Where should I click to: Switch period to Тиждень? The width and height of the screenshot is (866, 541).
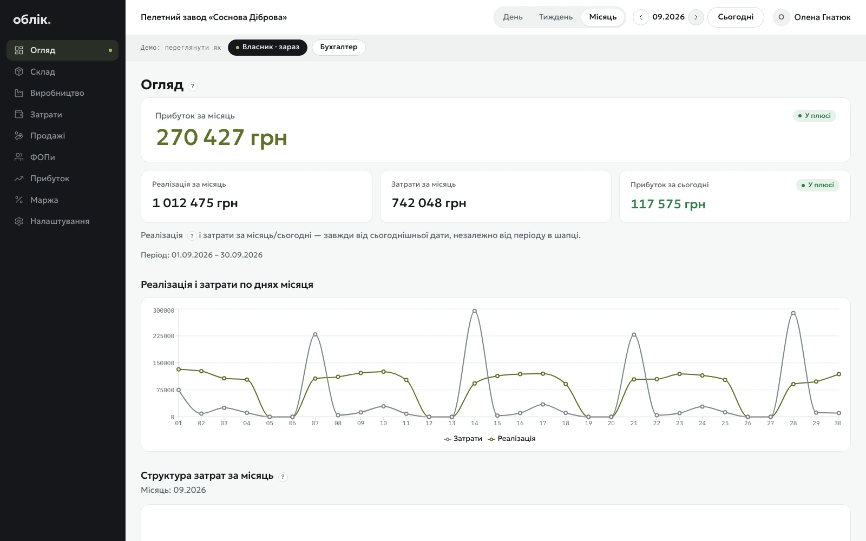pyautogui.click(x=556, y=17)
